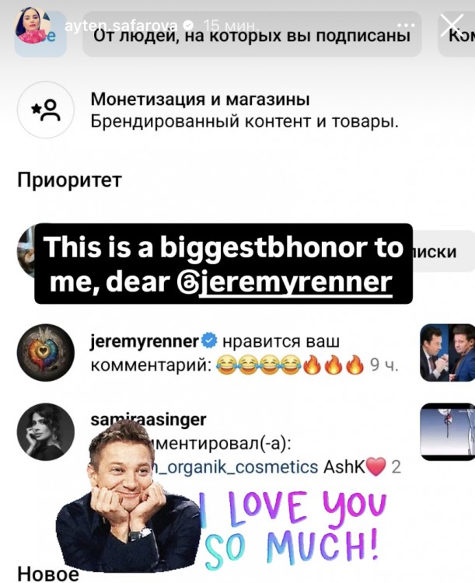Open samiraasinger's profile avatar

[x=46, y=431]
